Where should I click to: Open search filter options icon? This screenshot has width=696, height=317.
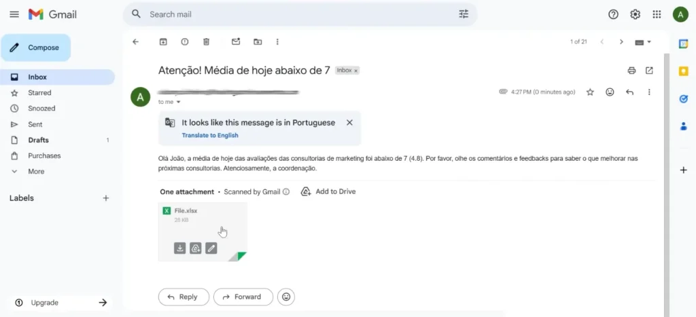tap(464, 14)
